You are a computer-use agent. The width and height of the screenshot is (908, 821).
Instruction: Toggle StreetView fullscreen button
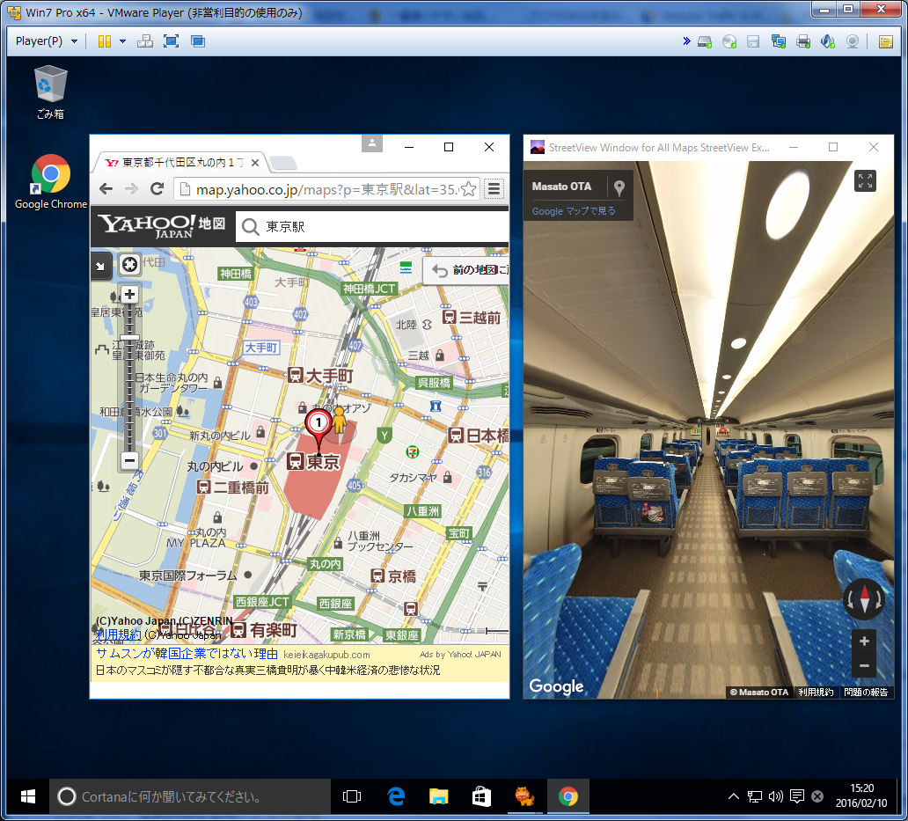pos(865,181)
